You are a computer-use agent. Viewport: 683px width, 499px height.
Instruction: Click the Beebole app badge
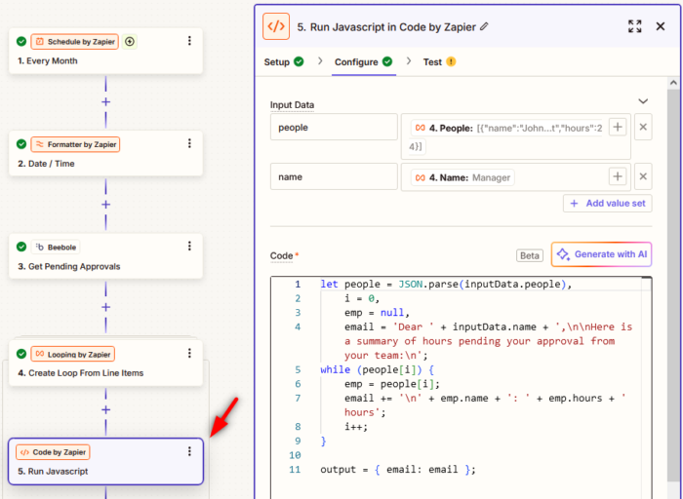tap(56, 248)
